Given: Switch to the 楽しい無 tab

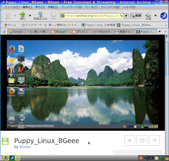Looking at the screenshot, I should (39, 32).
